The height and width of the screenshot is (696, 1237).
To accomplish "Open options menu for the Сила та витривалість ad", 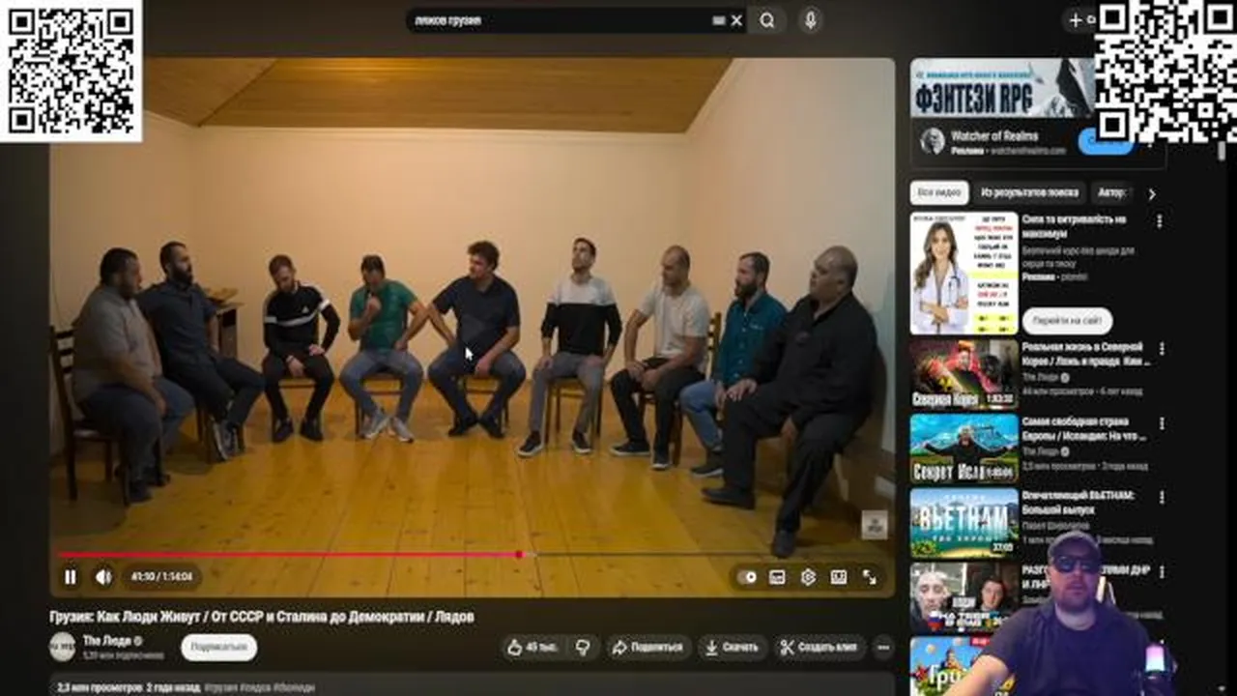I will point(1159,221).
